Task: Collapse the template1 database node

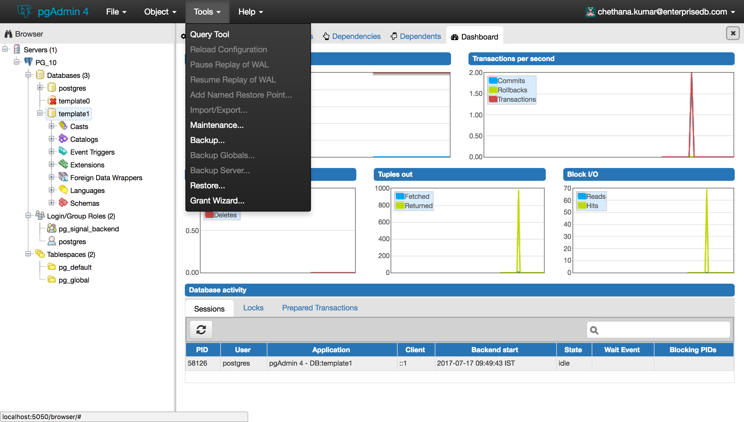Action: [40, 113]
